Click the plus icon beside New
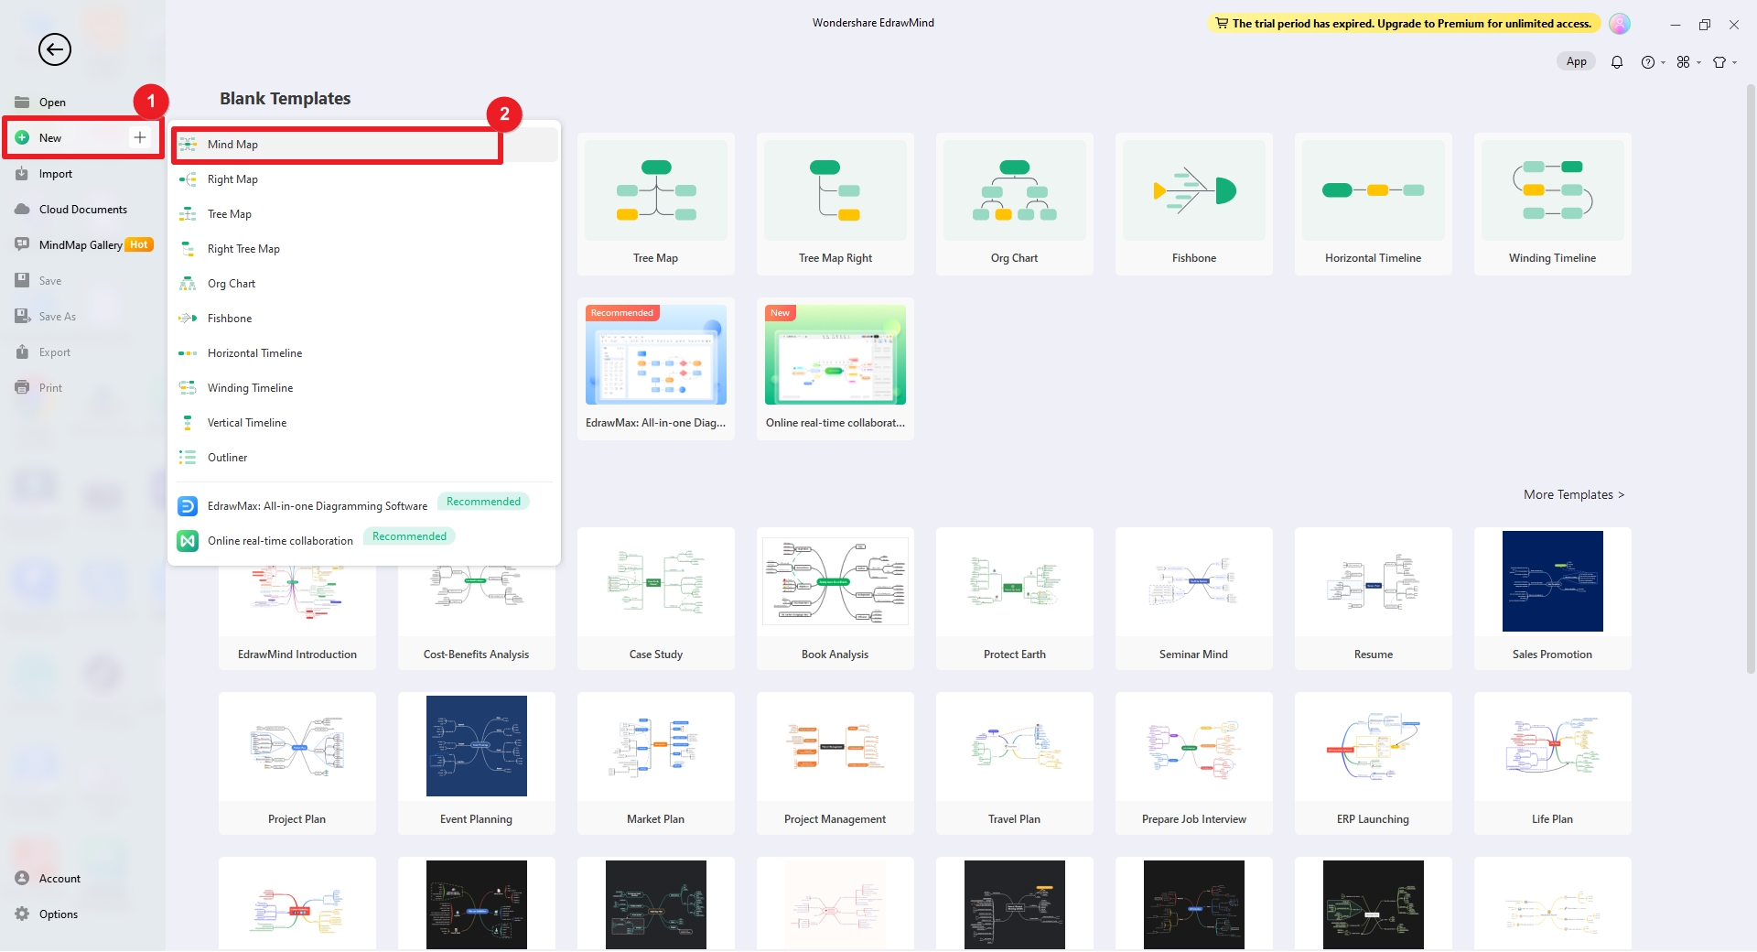Image resolution: width=1757 pixels, height=952 pixels. [x=140, y=137]
